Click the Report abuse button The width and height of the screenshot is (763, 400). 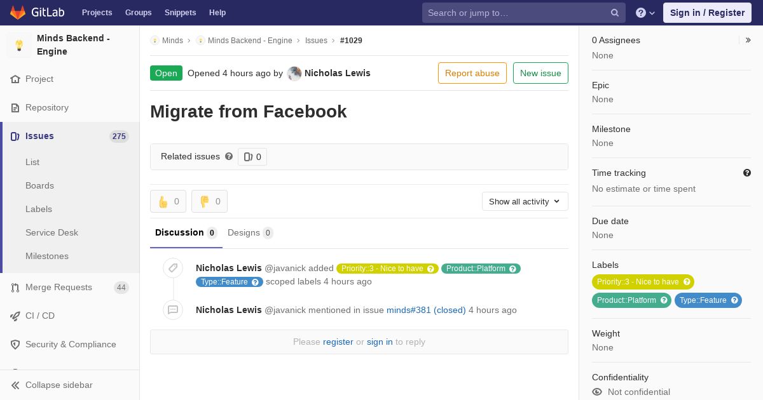coord(472,73)
